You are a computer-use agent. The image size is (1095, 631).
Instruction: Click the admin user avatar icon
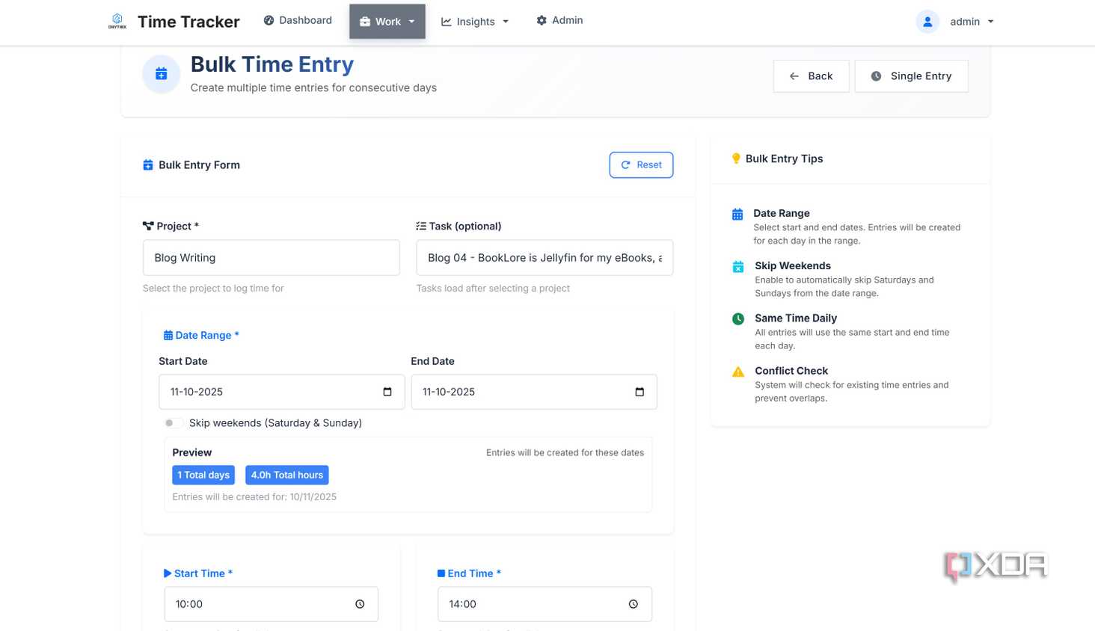pyautogui.click(x=927, y=22)
